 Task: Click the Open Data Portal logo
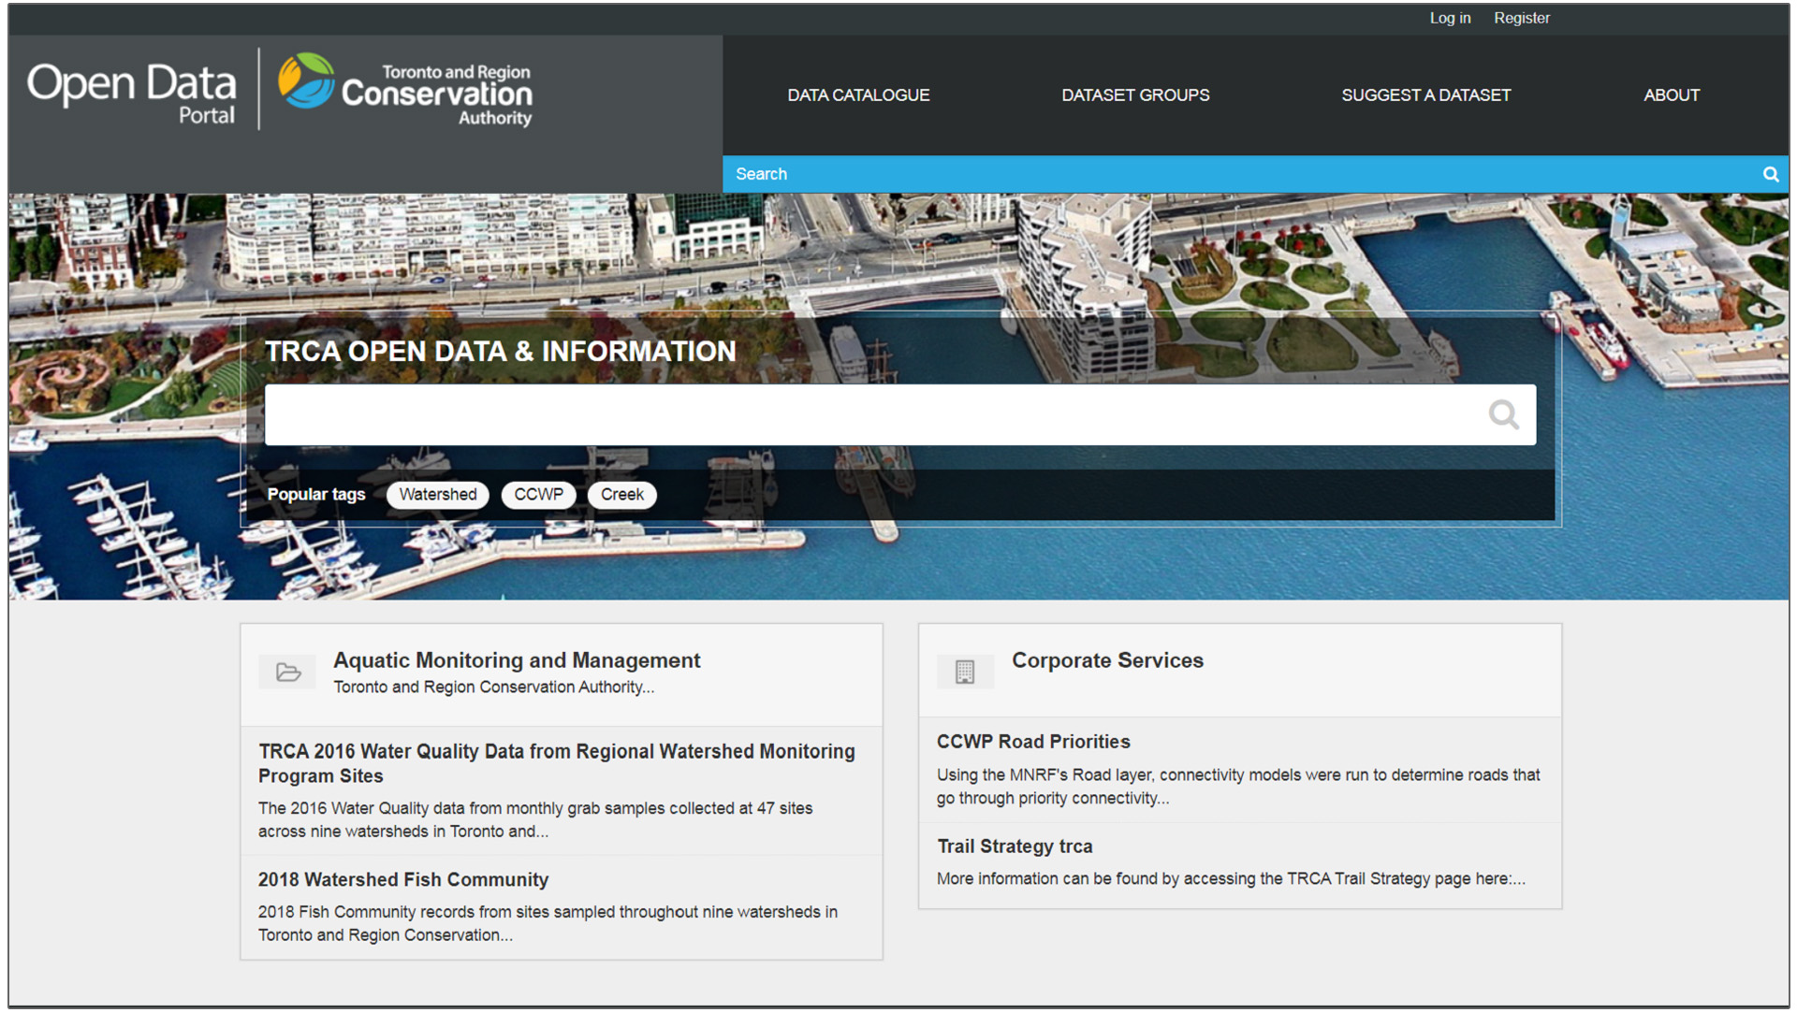point(131,93)
